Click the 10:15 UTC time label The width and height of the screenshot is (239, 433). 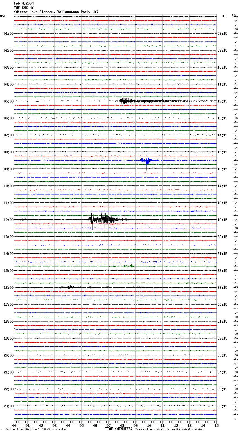(x=222, y=67)
